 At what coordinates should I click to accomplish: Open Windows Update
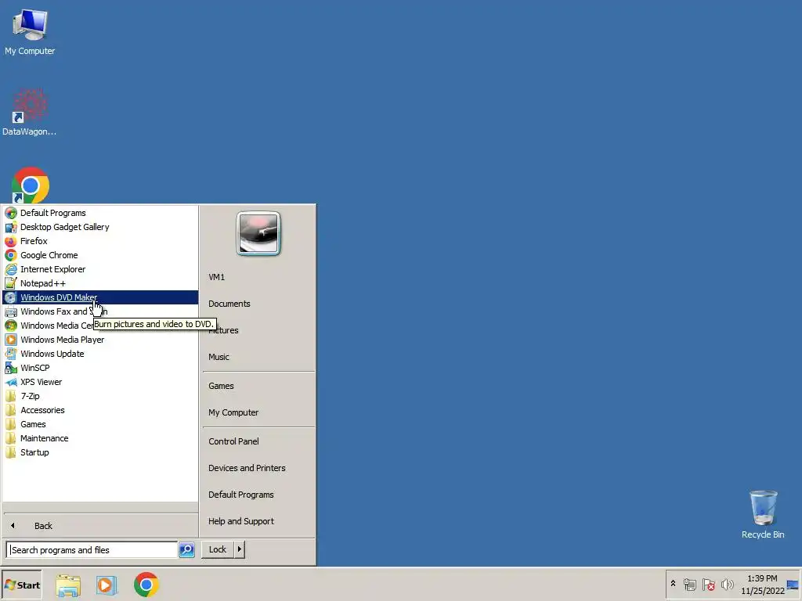(100, 354)
